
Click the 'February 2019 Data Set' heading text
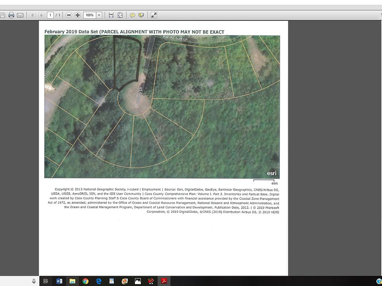point(71,32)
